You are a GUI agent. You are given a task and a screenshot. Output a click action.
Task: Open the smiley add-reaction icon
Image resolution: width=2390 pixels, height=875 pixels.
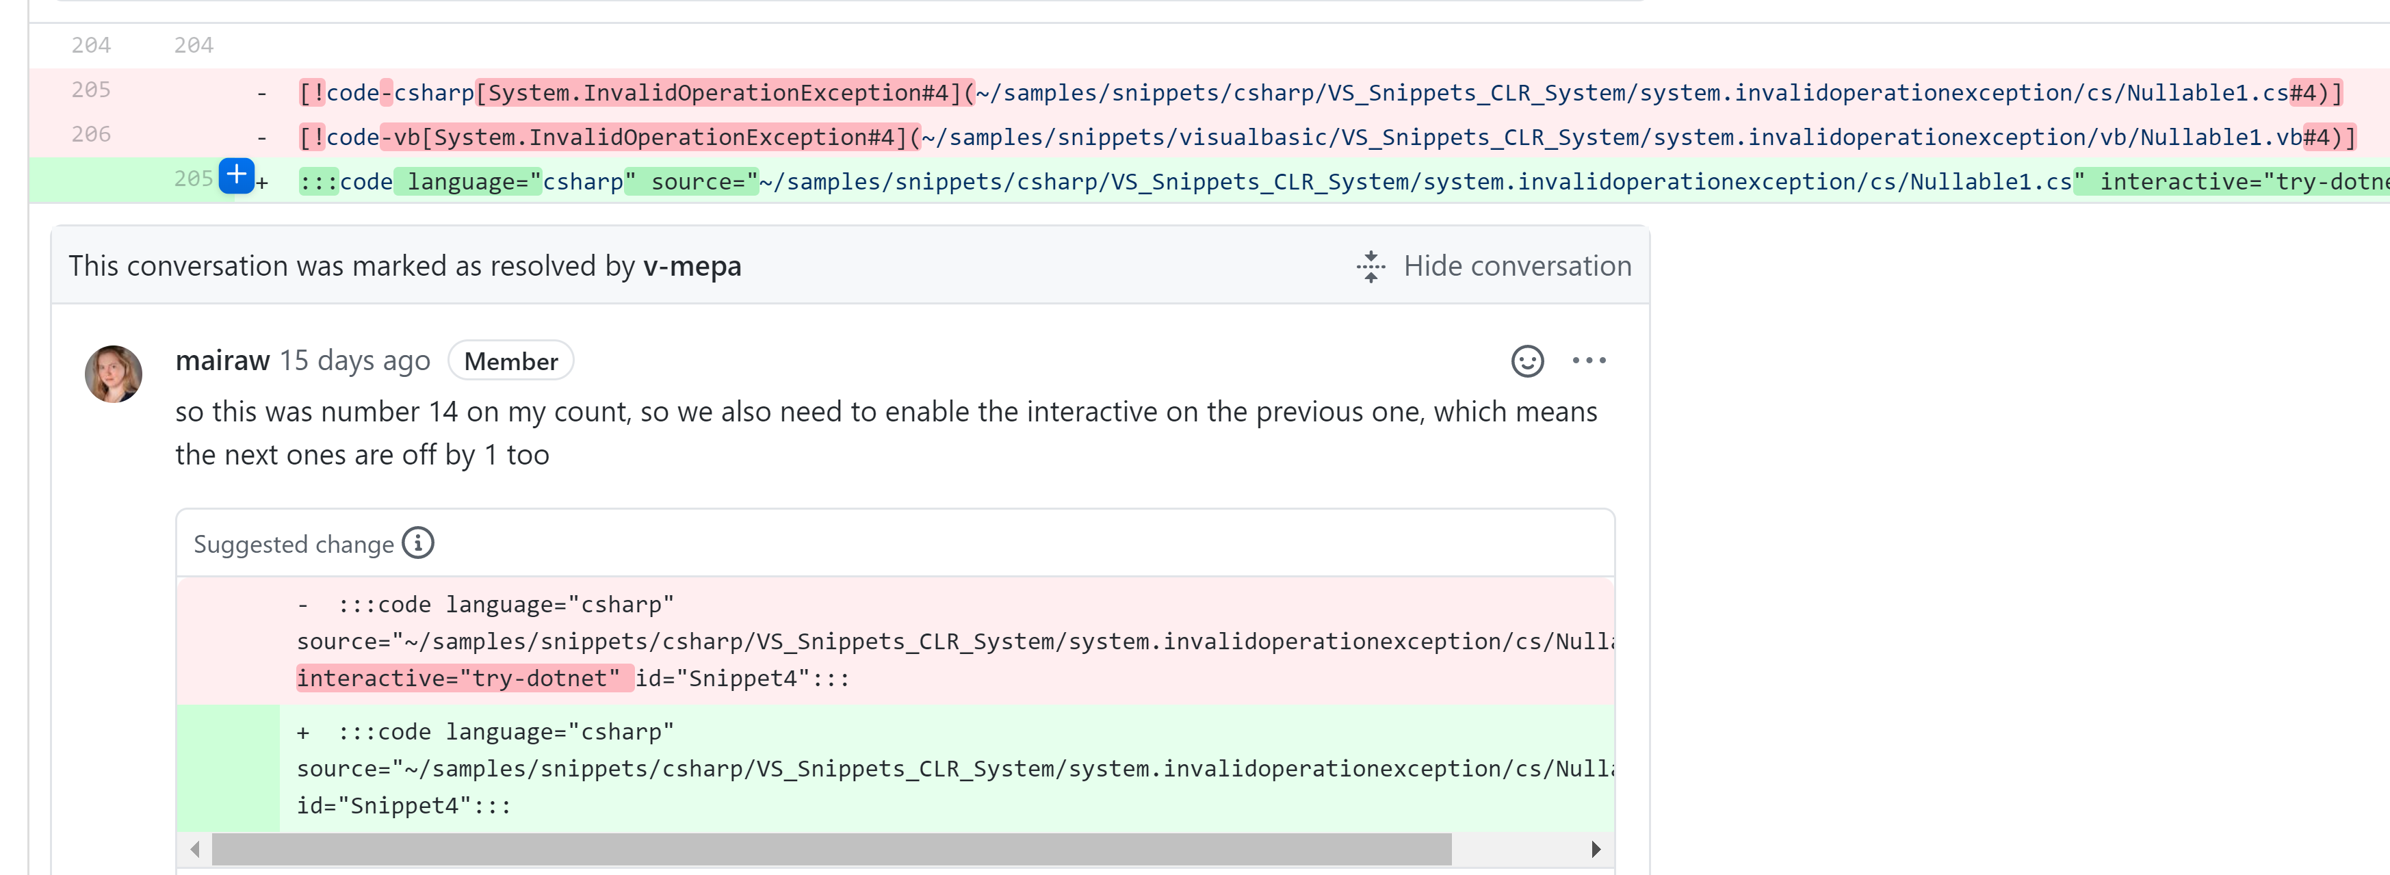(x=1527, y=361)
